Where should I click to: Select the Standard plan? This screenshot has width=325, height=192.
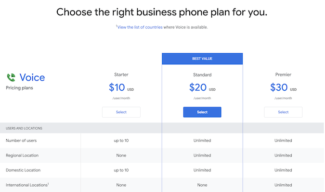pyautogui.click(x=202, y=112)
